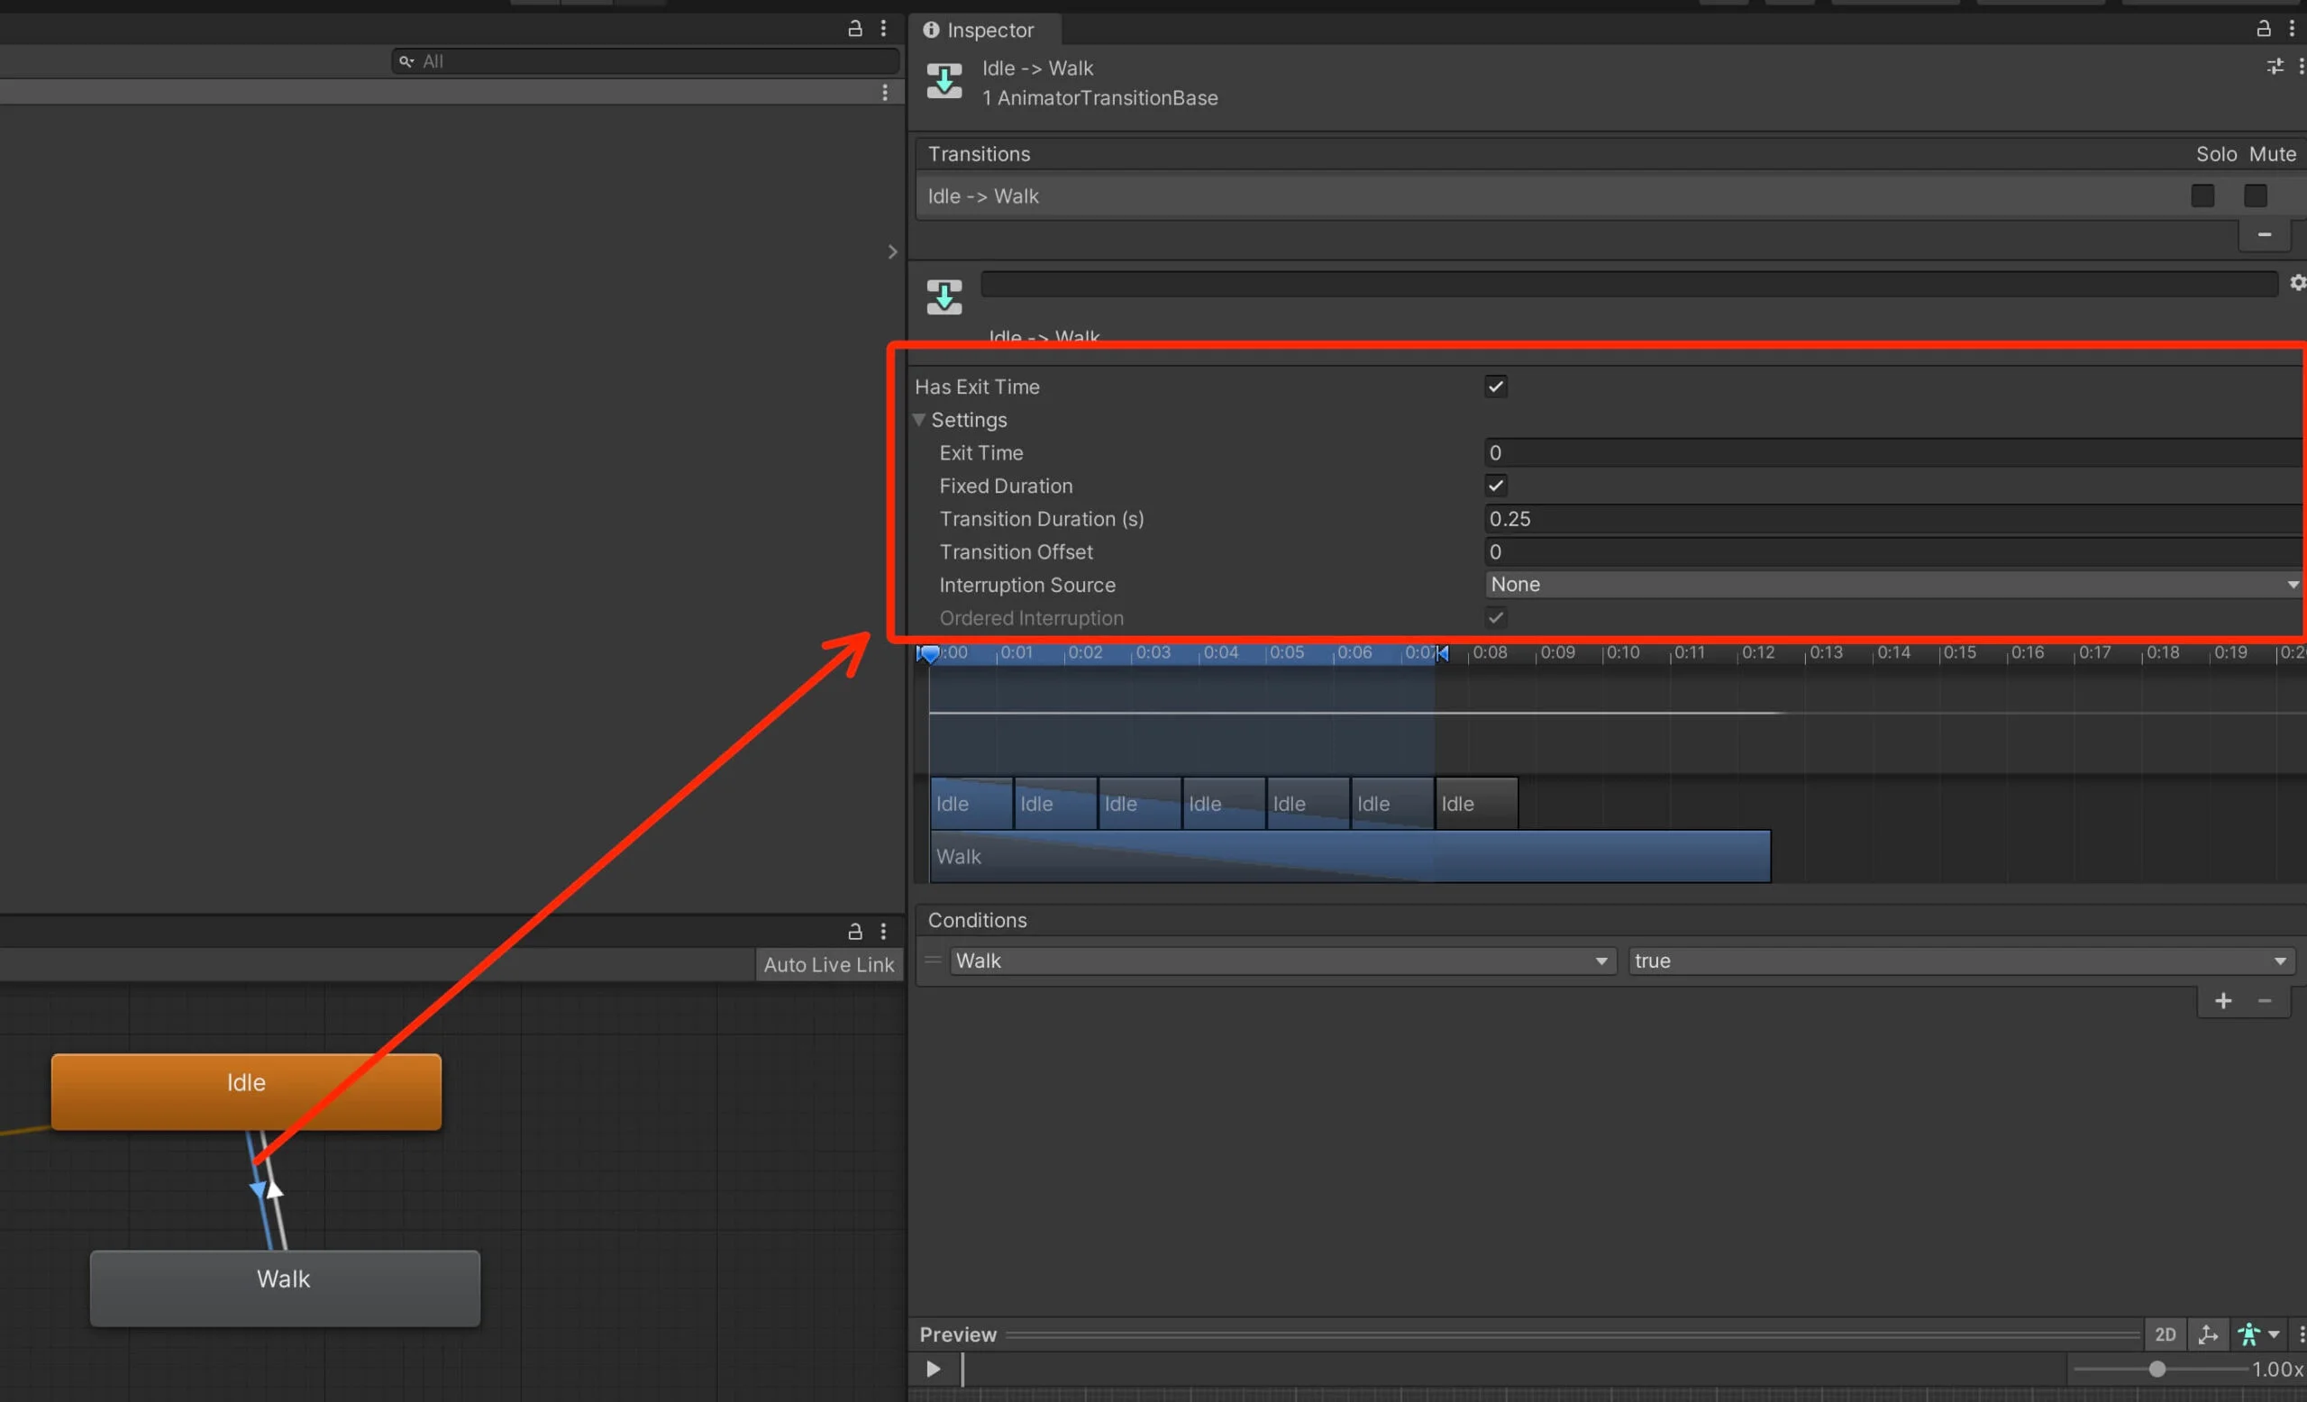This screenshot has width=2307, height=1402.
Task: Expand collapsed panel with right chevron arrow
Action: click(892, 251)
